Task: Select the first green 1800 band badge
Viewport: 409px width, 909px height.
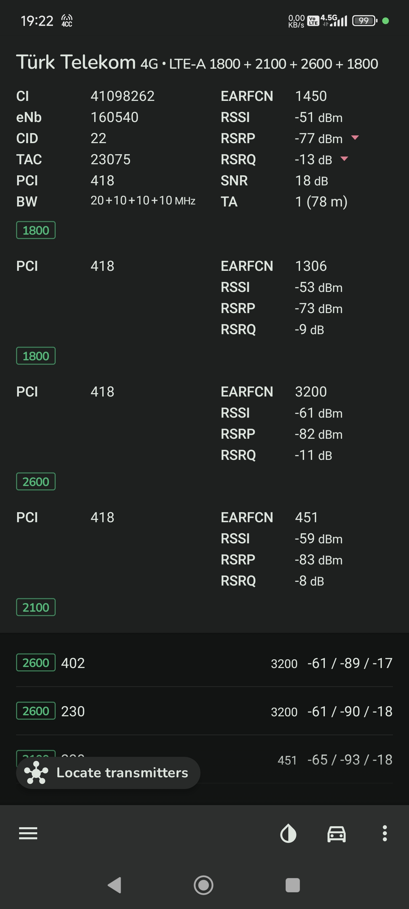Action: [36, 230]
